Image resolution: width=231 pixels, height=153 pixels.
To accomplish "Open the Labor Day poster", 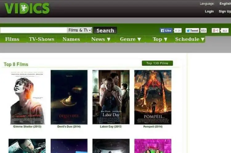I will pyautogui.click(x=111, y=97).
